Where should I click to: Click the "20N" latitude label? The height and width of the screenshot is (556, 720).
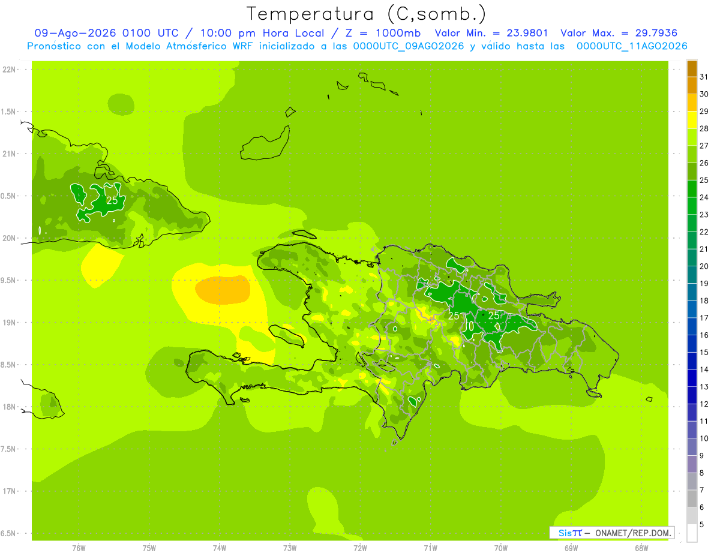(x=9, y=238)
